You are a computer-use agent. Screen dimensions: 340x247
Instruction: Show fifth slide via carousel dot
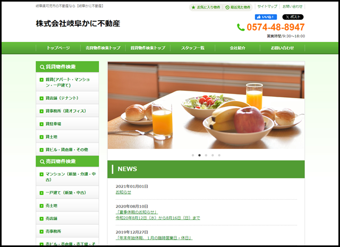coord(219,155)
